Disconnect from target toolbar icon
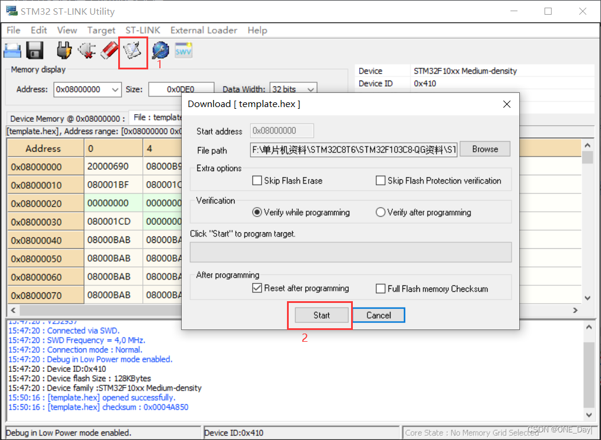 [86, 51]
